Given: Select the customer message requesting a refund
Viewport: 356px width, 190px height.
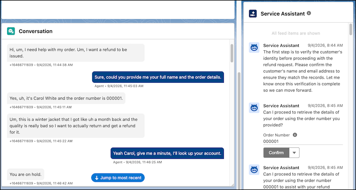Looking at the screenshot, I should click(76, 53).
